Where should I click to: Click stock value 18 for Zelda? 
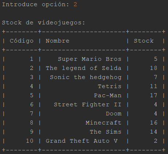154,68
